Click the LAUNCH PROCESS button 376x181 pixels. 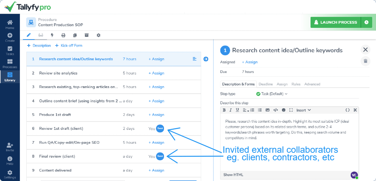pyautogui.click(x=335, y=22)
